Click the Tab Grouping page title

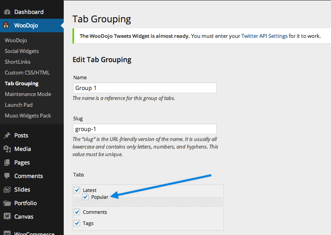(x=102, y=19)
